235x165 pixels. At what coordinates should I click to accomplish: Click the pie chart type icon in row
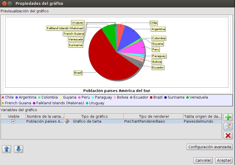(x=67, y=121)
